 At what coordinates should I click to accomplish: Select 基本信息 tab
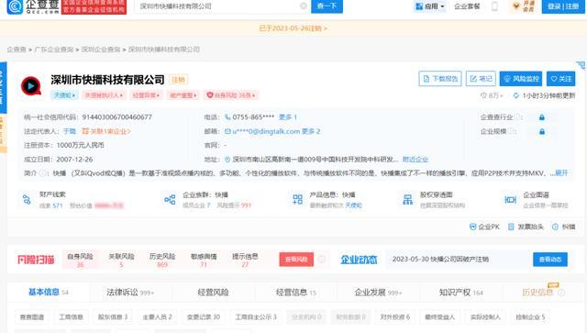click(48, 292)
